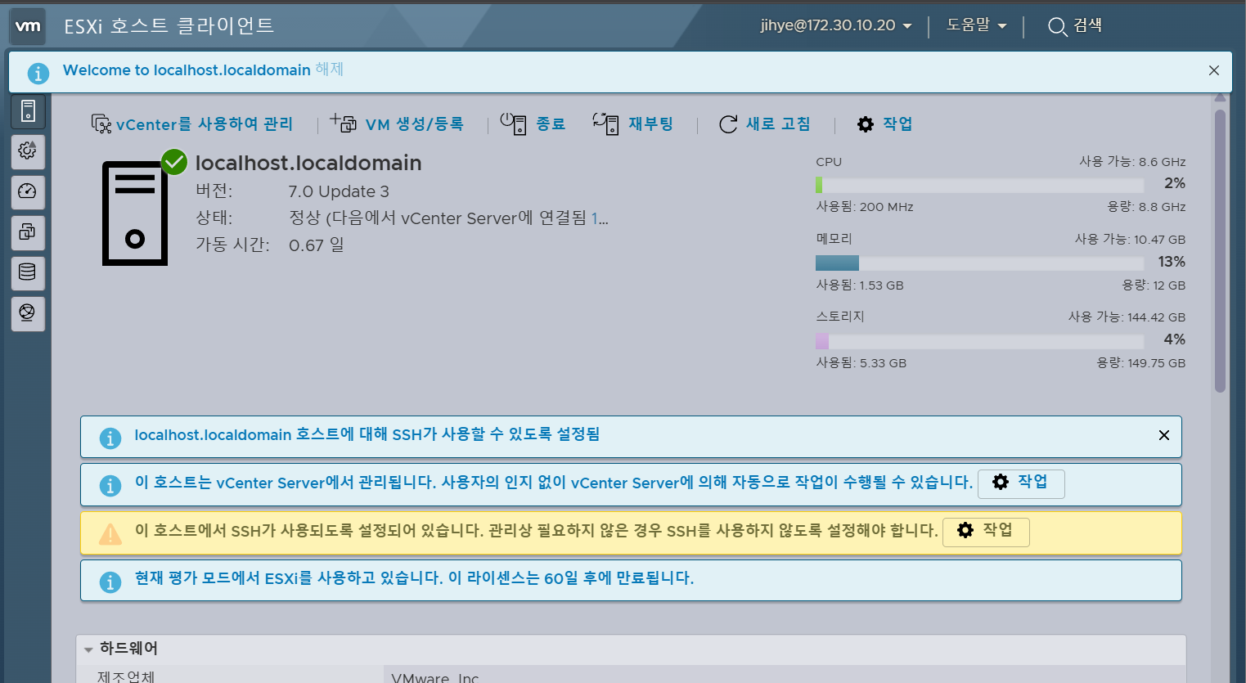Click the 사용 가능: 8.6 GHz text
This screenshot has width=1246, height=683.
[x=1132, y=162]
